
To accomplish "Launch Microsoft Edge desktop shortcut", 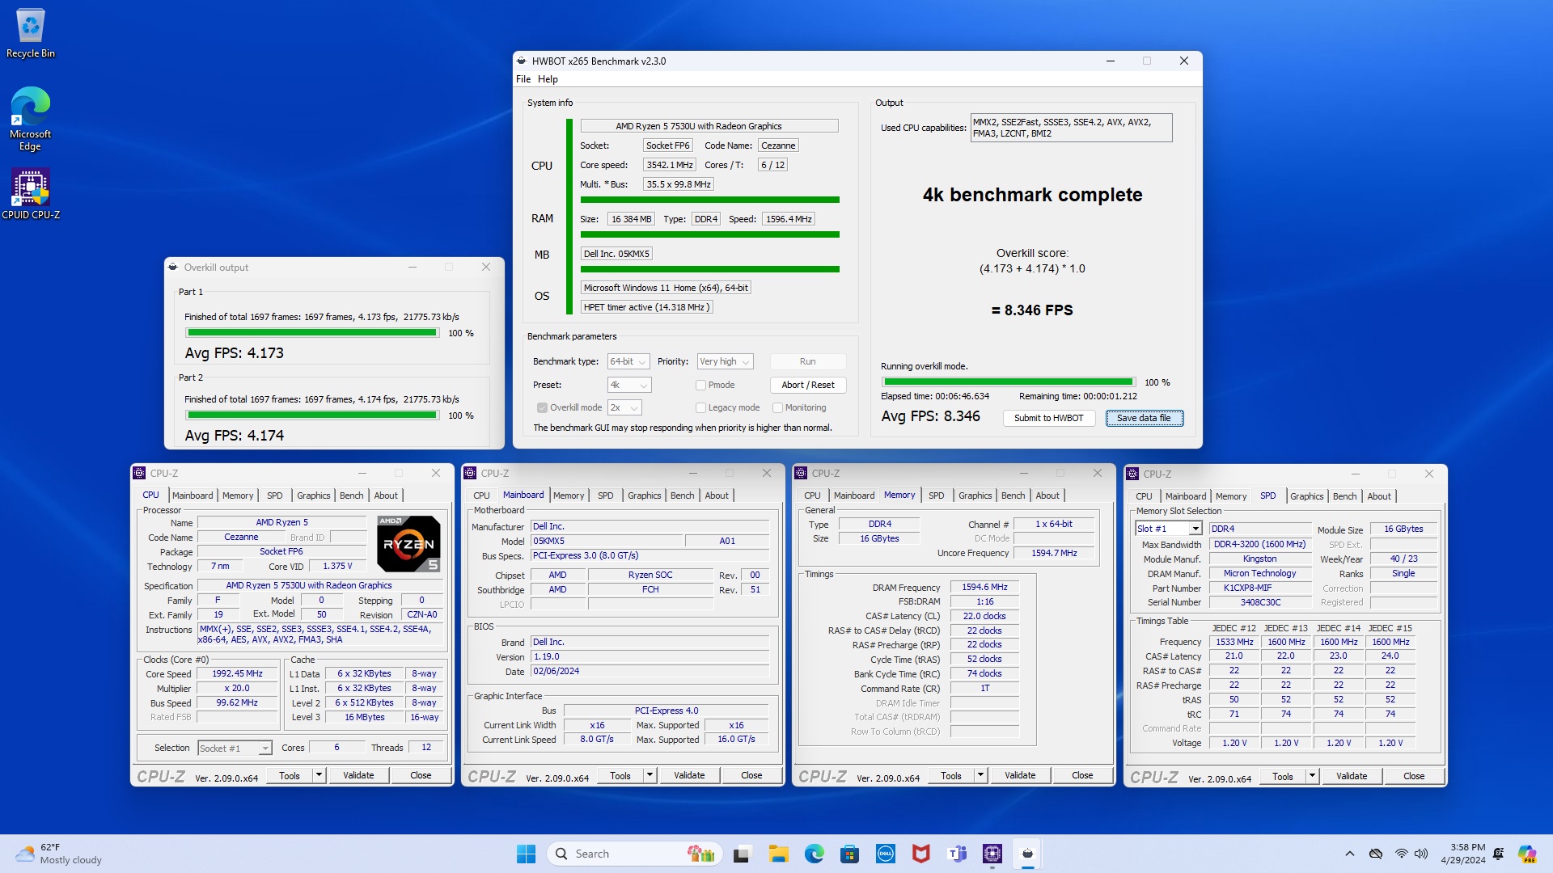I will click(31, 118).
